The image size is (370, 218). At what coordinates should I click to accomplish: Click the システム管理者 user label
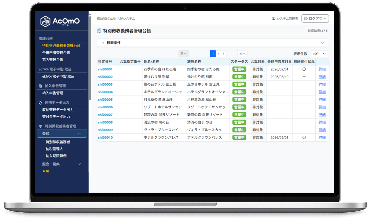point(287,18)
